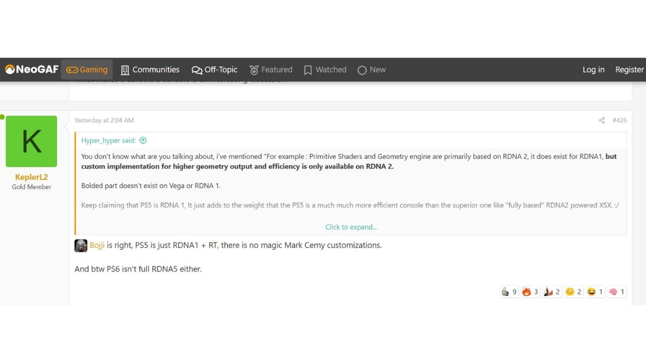Click 'Hyper_hyper said:' quote header

click(108, 140)
